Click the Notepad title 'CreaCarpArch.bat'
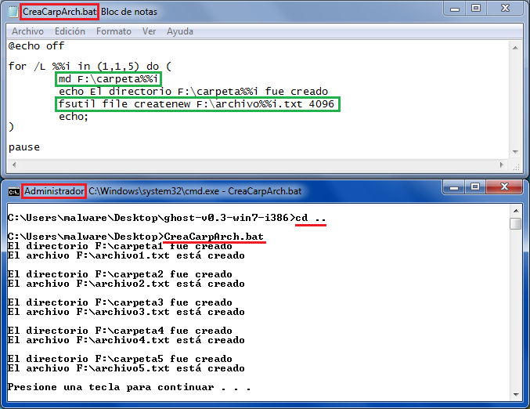 click(x=59, y=12)
